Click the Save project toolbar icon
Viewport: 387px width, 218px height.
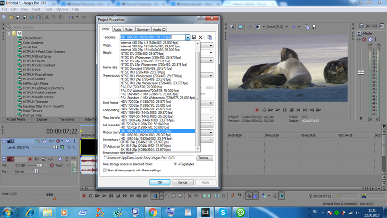pos(18,17)
